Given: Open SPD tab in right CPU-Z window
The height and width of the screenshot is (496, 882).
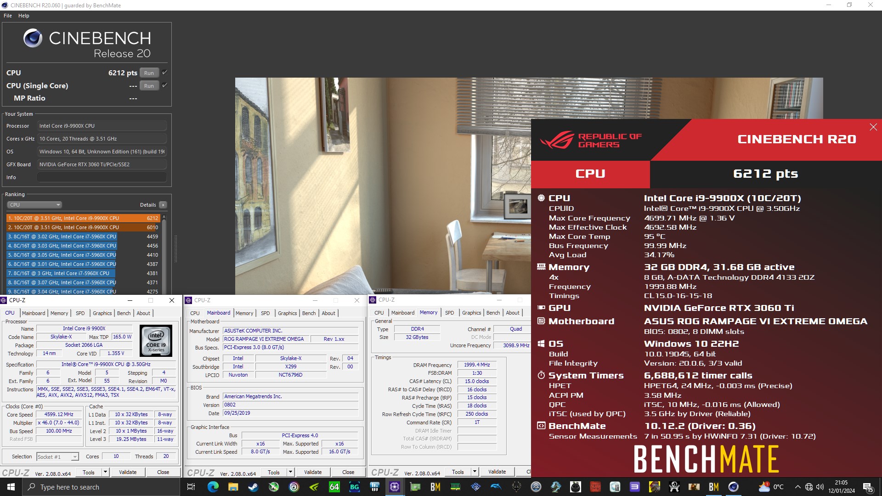Looking at the screenshot, I should click(450, 313).
